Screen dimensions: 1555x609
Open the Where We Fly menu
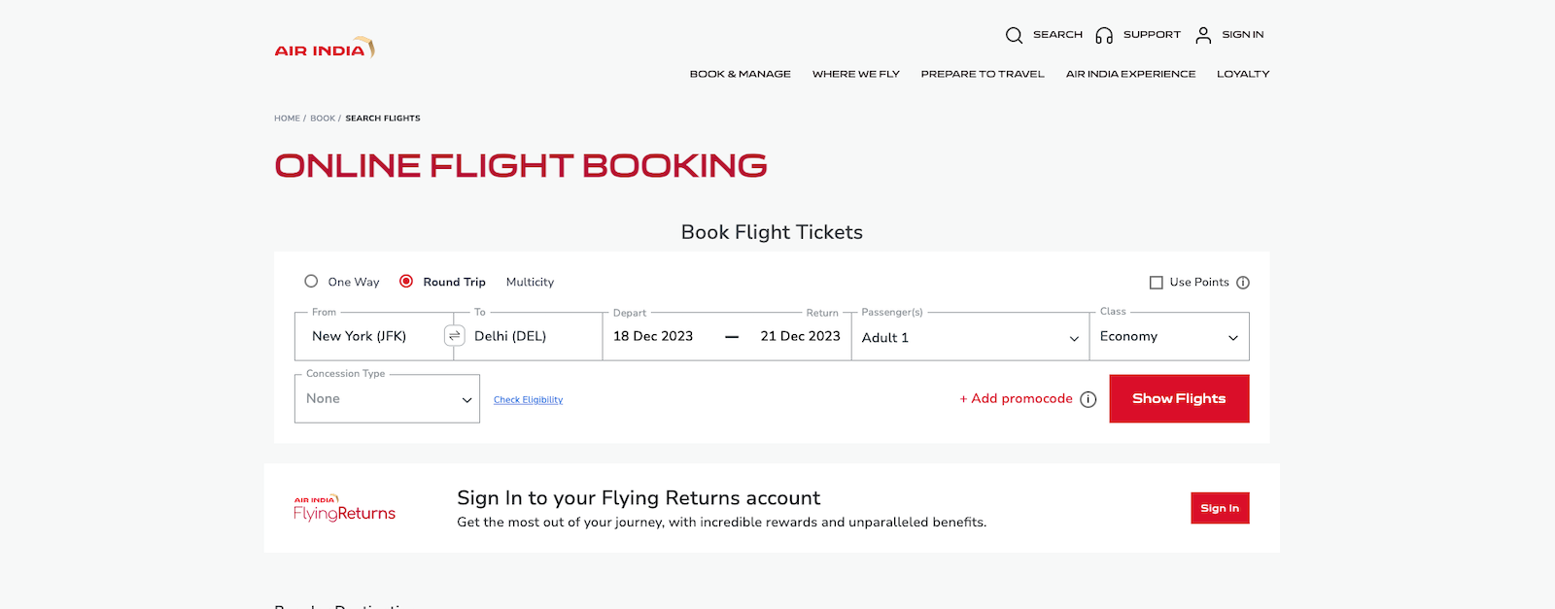855,74
